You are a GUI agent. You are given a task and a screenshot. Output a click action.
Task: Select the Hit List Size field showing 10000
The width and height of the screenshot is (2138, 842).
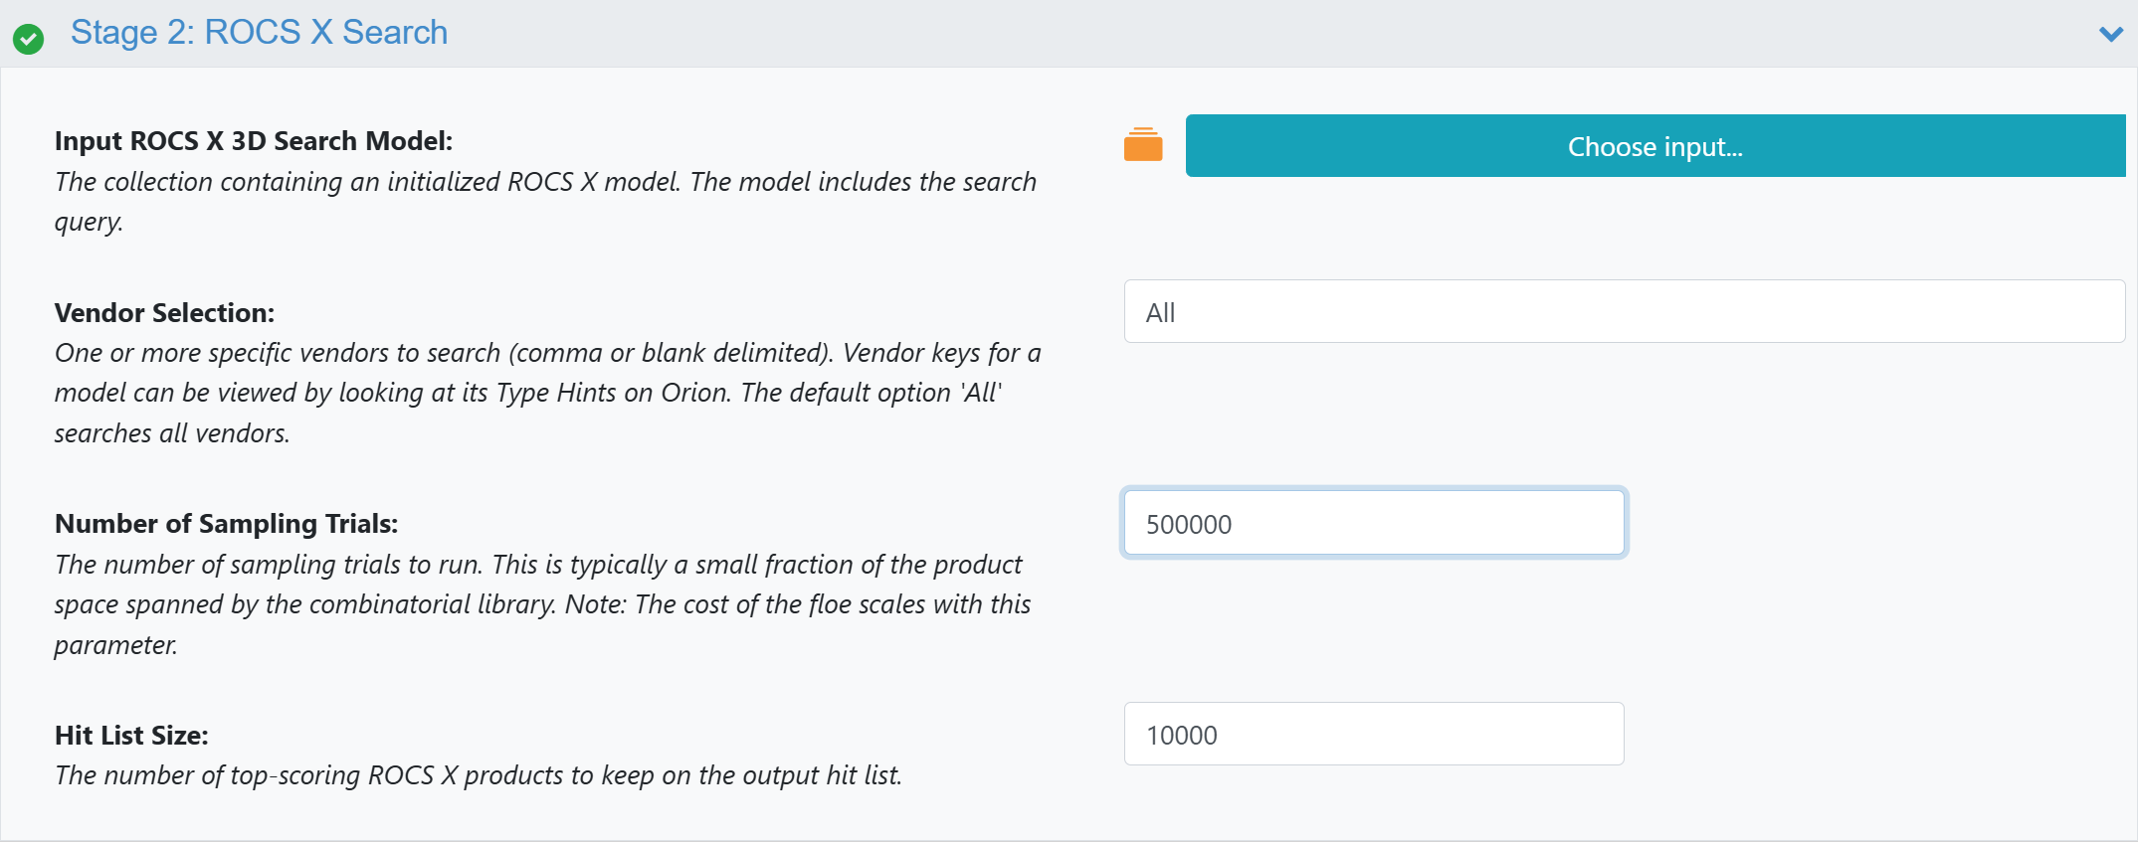click(x=1373, y=735)
